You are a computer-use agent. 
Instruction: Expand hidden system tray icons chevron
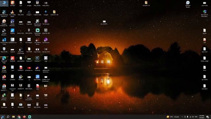point(182,117)
